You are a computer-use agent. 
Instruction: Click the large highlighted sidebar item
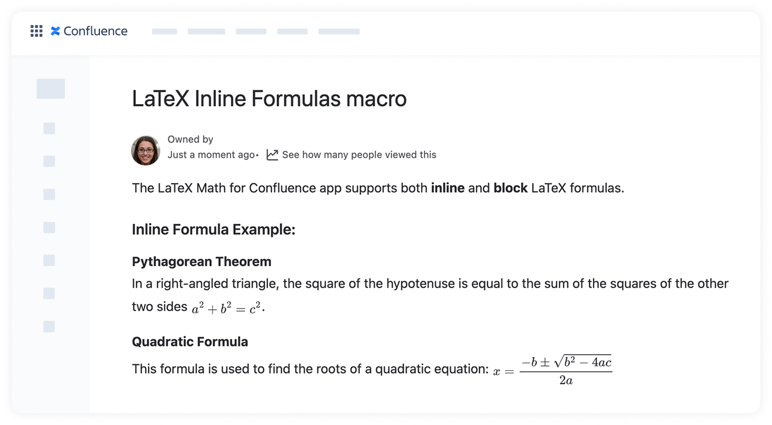pos(50,89)
